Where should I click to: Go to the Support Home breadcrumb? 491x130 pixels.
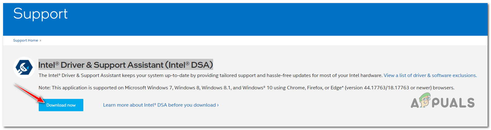[x=25, y=40]
